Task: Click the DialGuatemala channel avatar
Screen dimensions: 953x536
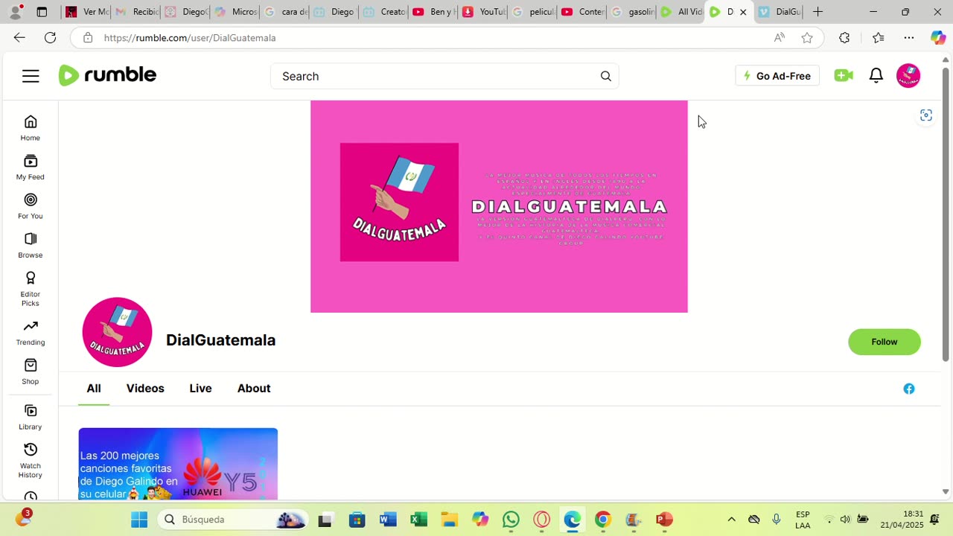Action: tap(117, 332)
